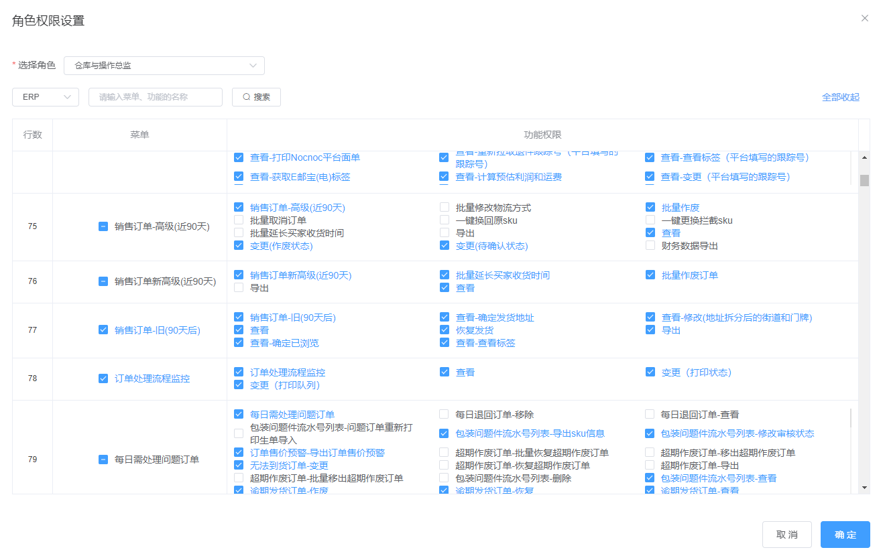883x560 pixels.
Task: Uncheck the 销售订单-旧(90天后) menu checkbox in row 77
Action: coord(103,330)
